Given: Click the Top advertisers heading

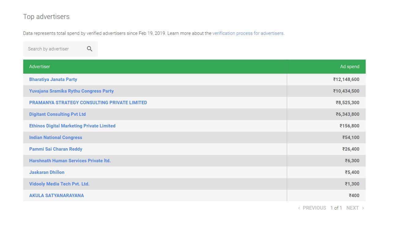Looking at the screenshot, I should [x=46, y=17].
